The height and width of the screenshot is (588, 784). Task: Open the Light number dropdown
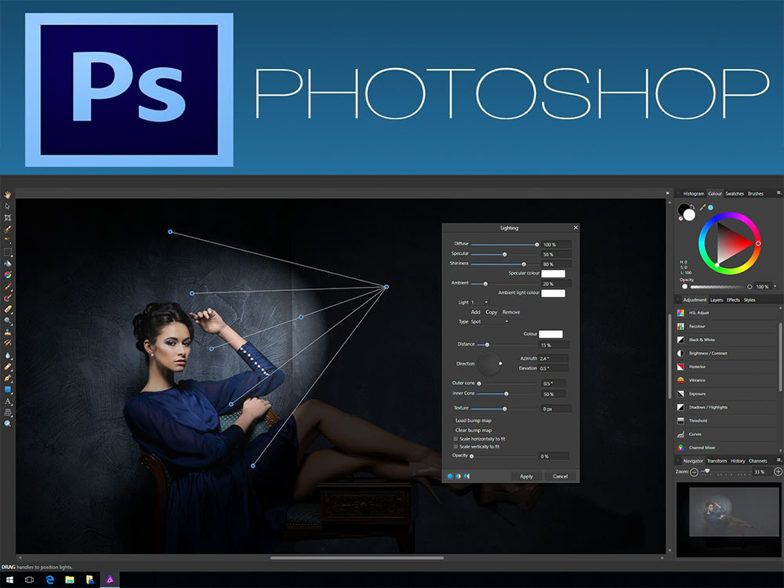click(x=485, y=302)
